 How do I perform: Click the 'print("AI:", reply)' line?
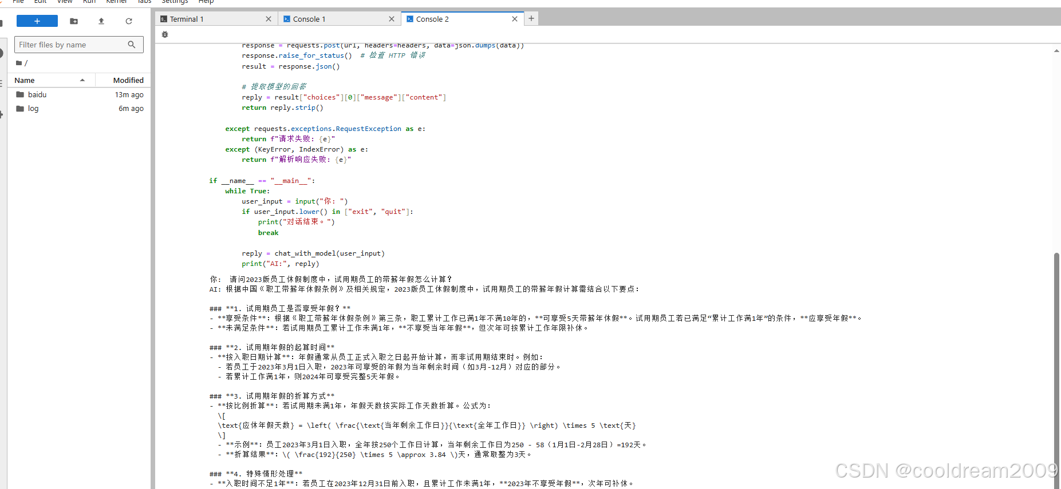pos(281,264)
